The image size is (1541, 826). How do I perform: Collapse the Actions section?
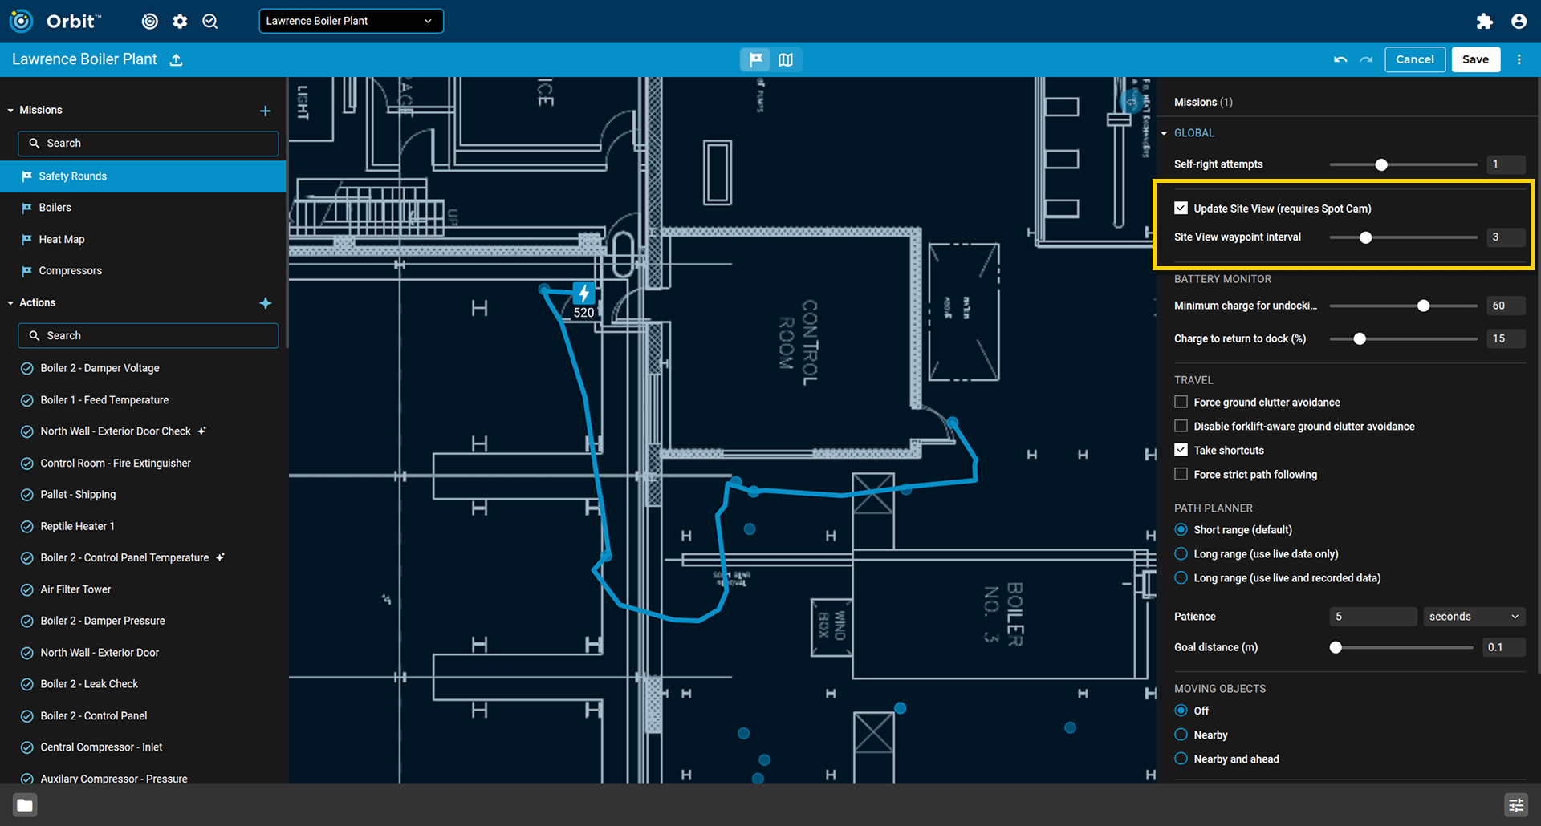(x=10, y=303)
